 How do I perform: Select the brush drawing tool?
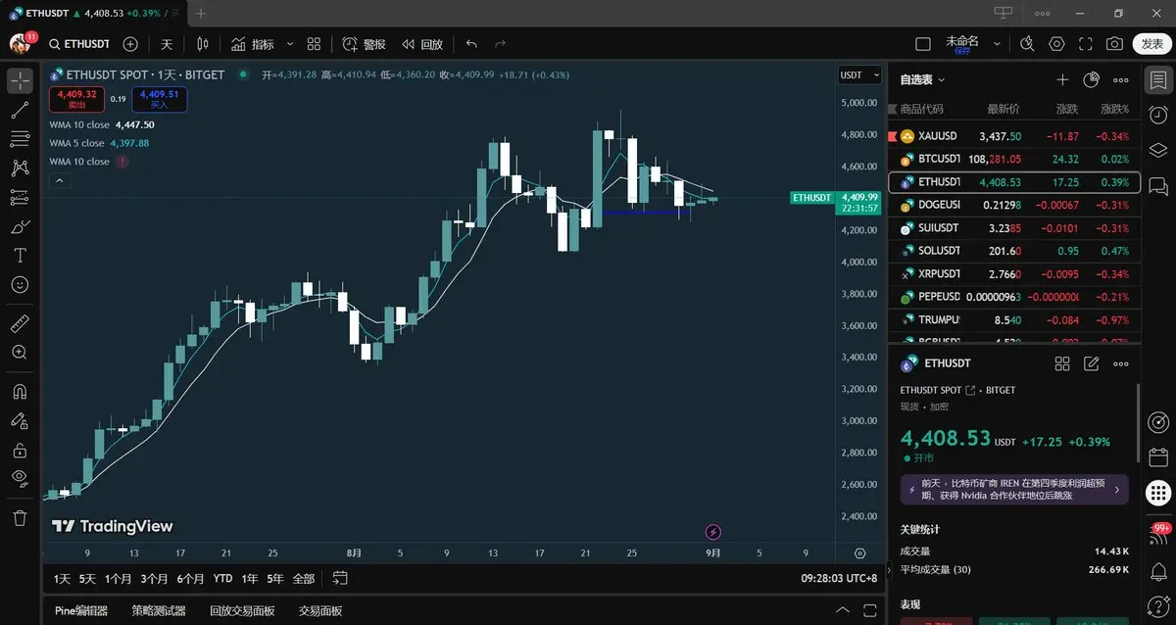(20, 226)
